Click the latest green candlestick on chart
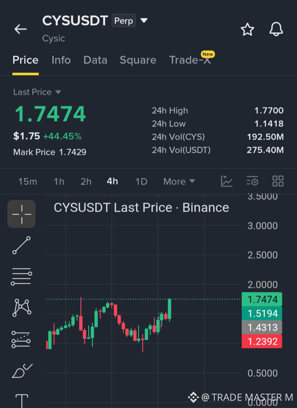 tap(170, 309)
